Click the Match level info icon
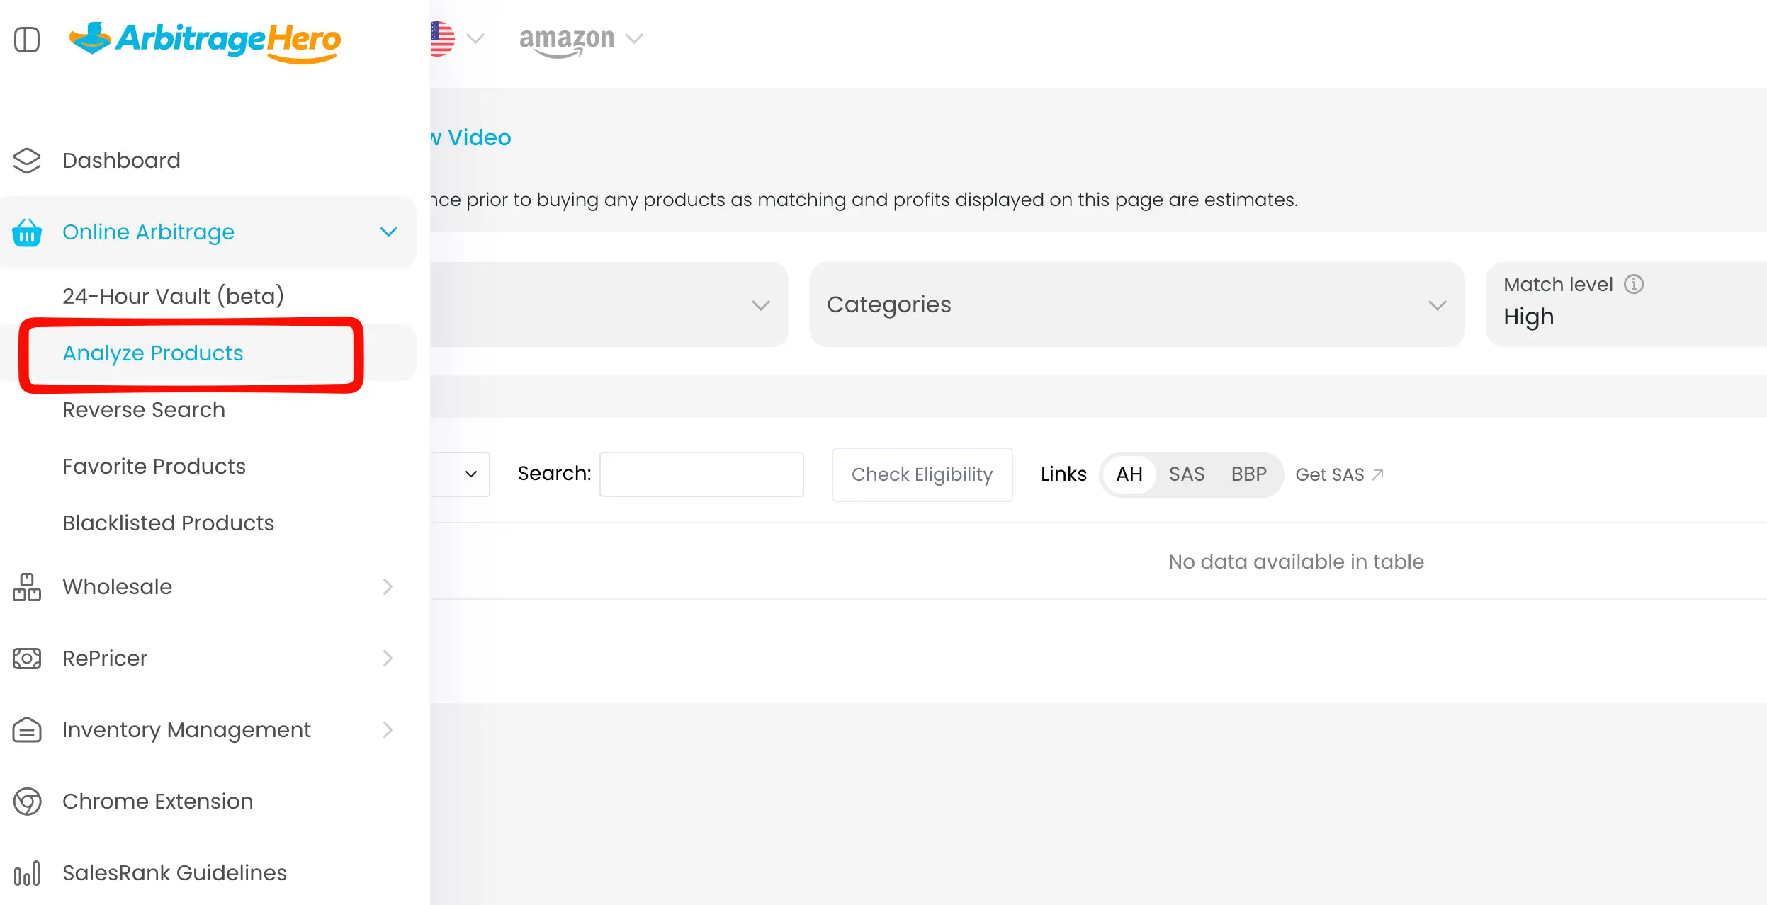Viewport: 1767px width, 905px height. 1634,284
